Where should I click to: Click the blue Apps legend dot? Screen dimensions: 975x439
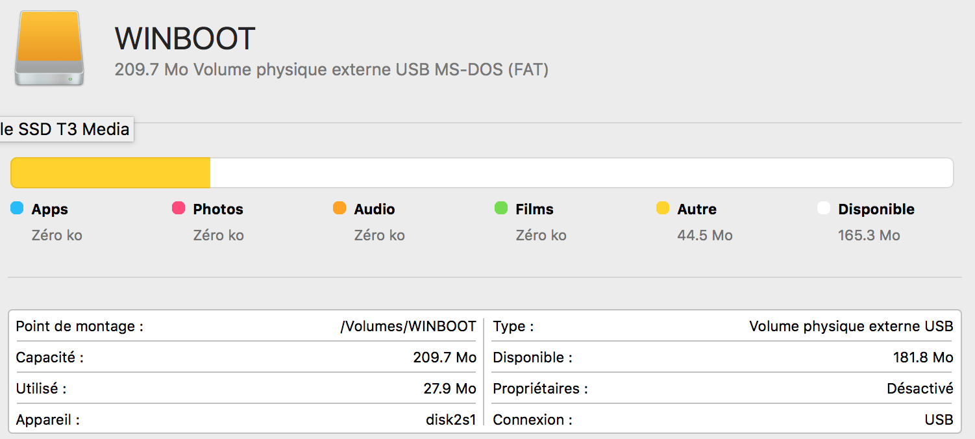[17, 208]
